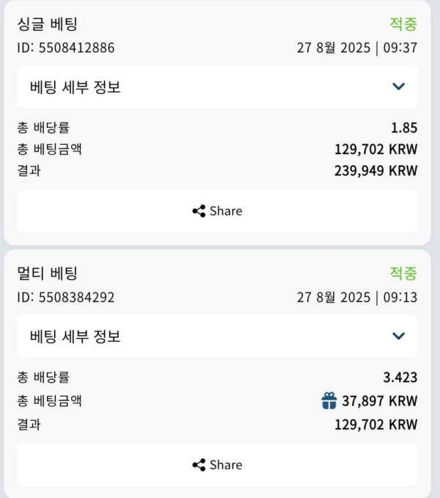
Task: Select the 싱글 베팅 title
Action: point(47,24)
